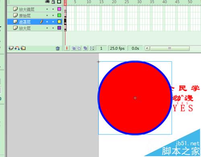Click the outline square icon in layer header
Screen dimensions: 201x157
coord(59,2)
